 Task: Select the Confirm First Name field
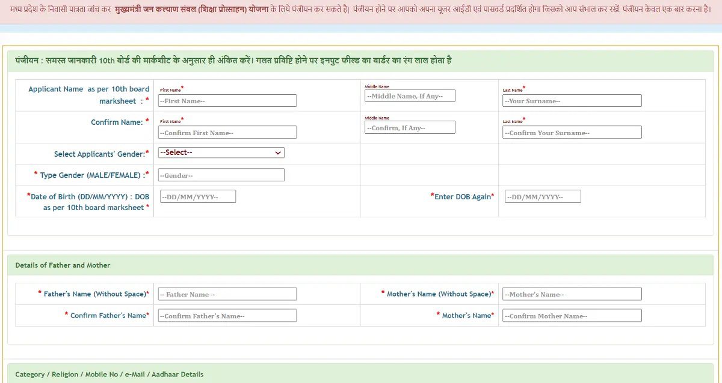(x=227, y=133)
